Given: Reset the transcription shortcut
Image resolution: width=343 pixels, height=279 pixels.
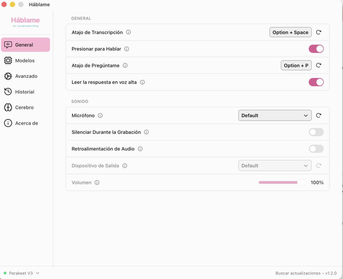Looking at the screenshot, I should point(319,32).
